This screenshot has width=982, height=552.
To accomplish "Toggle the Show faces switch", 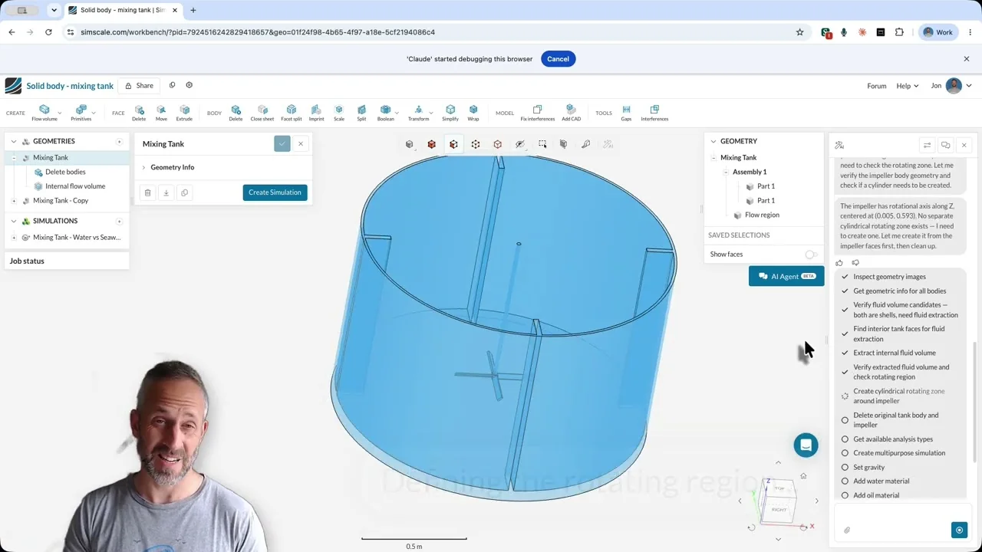I will tap(811, 254).
